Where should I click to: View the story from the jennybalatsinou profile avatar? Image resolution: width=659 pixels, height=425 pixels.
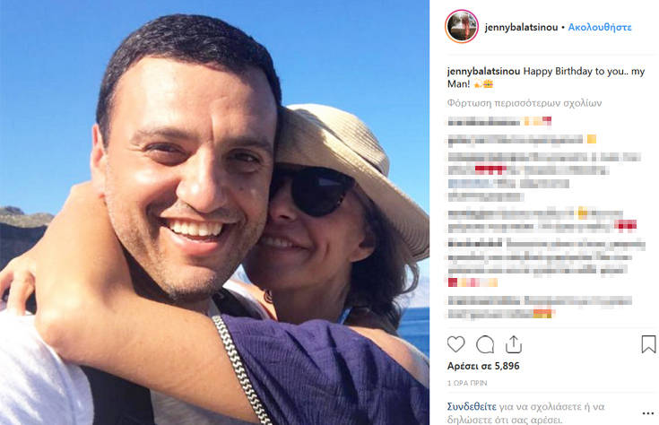(462, 27)
